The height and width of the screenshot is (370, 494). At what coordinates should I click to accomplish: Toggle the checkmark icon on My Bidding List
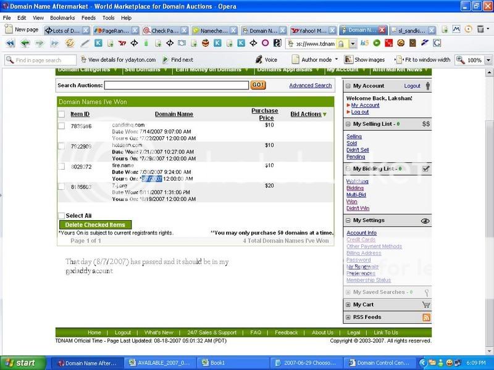pyautogui.click(x=425, y=168)
